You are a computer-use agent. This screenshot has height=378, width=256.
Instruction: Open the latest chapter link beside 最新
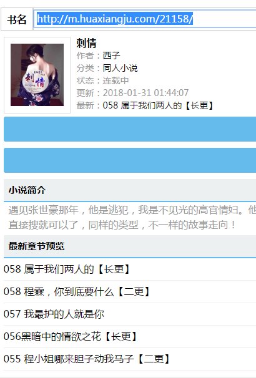pyautogui.click(x=158, y=105)
